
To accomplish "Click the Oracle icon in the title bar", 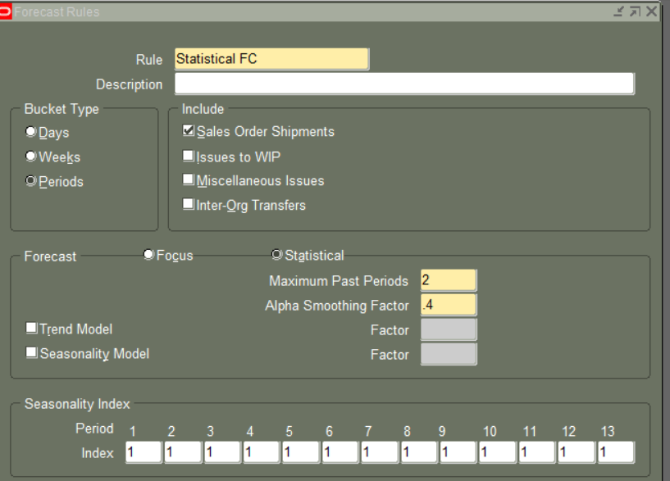I will 7,11.
